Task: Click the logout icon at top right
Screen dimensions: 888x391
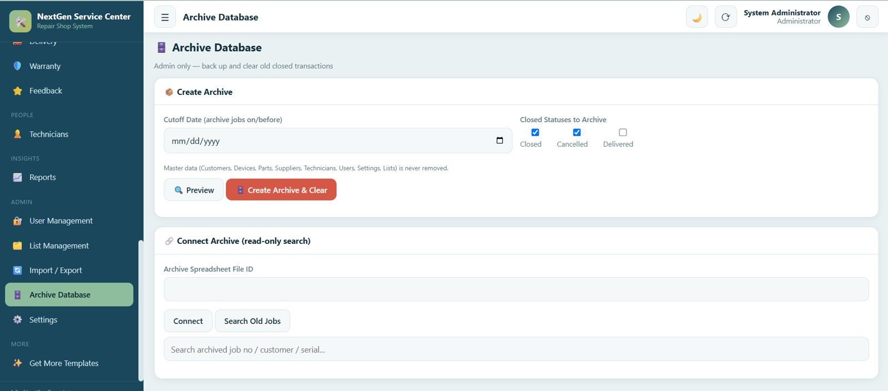Action: pos(867,17)
